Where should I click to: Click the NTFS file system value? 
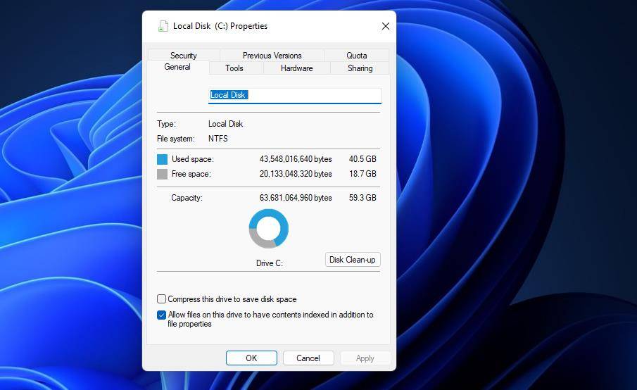tap(218, 139)
